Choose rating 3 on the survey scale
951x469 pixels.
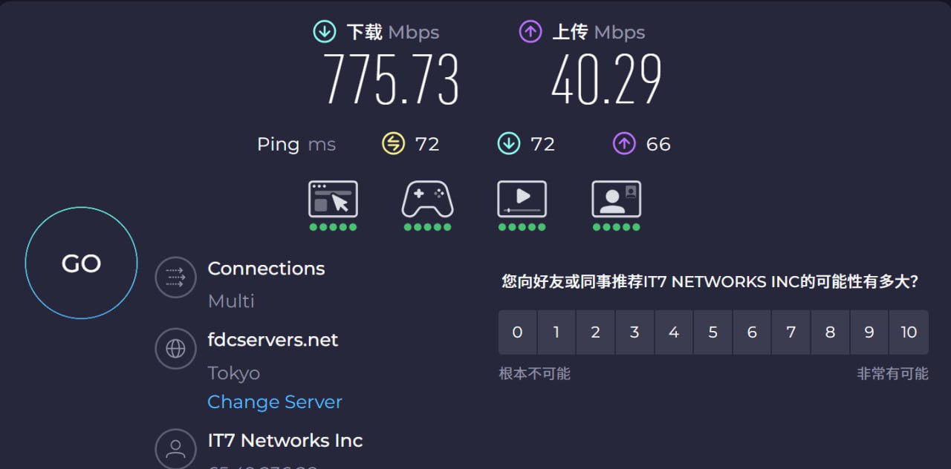tap(634, 332)
